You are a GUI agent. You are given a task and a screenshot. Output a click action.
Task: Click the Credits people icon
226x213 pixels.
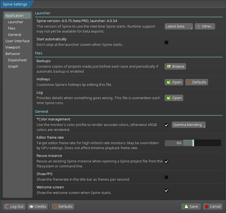click(x=30, y=206)
